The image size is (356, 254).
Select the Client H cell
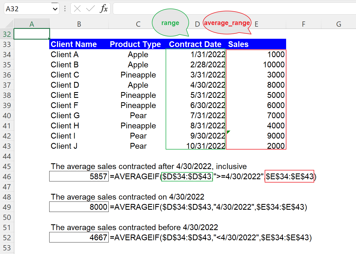79,126
